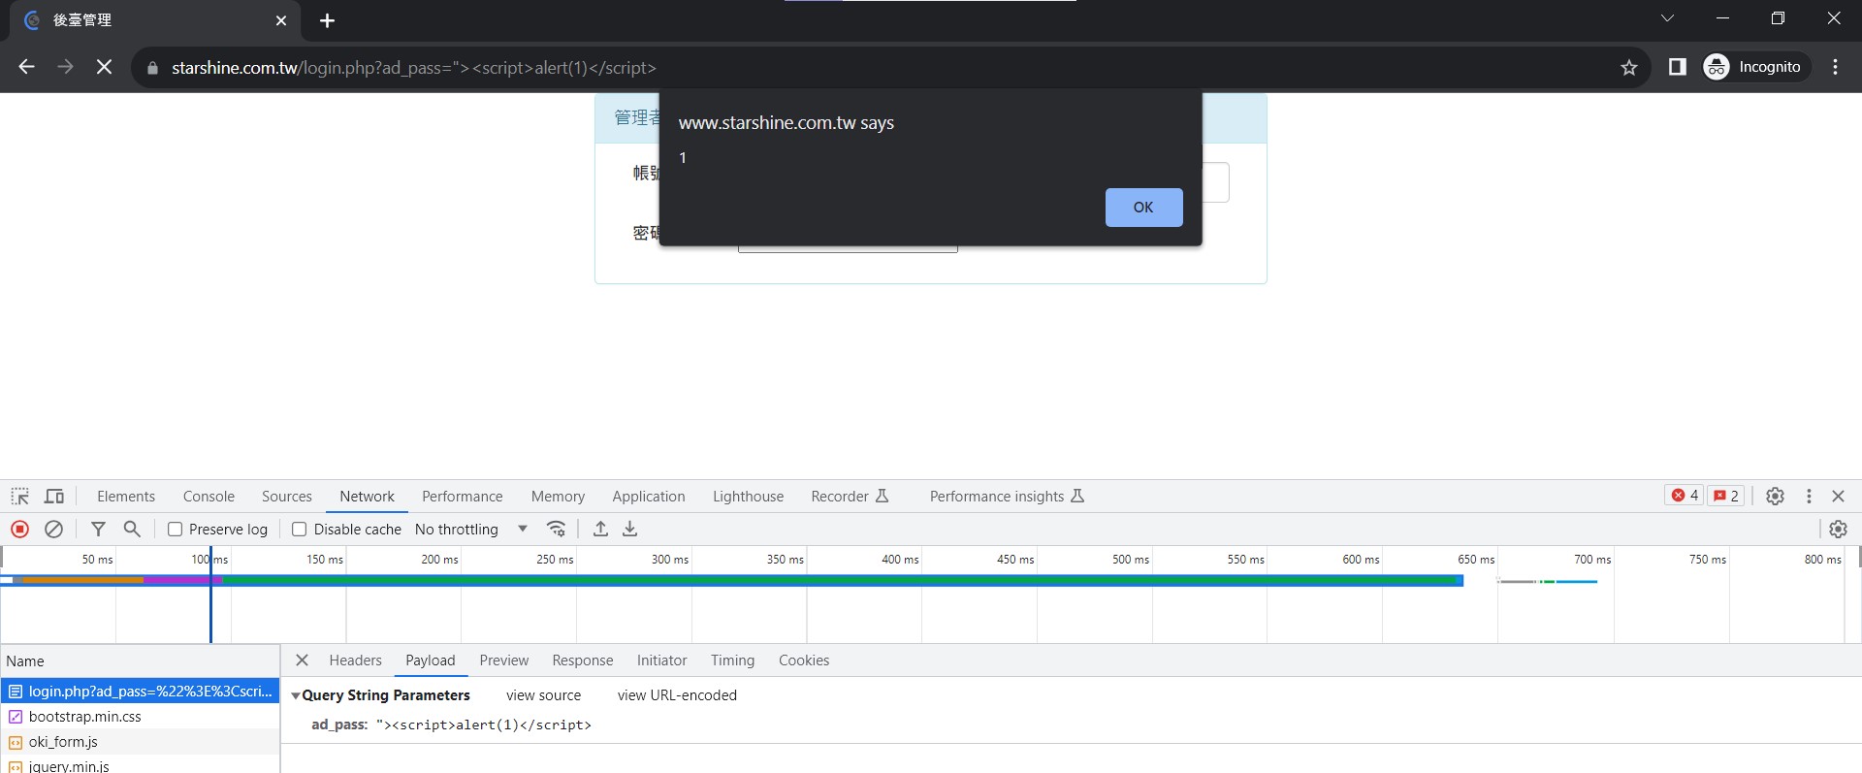The height and width of the screenshot is (773, 1862).
Task: Stop loading the page
Action: coord(104,67)
